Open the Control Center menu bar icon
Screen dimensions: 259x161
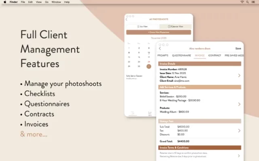(x=254, y=2)
